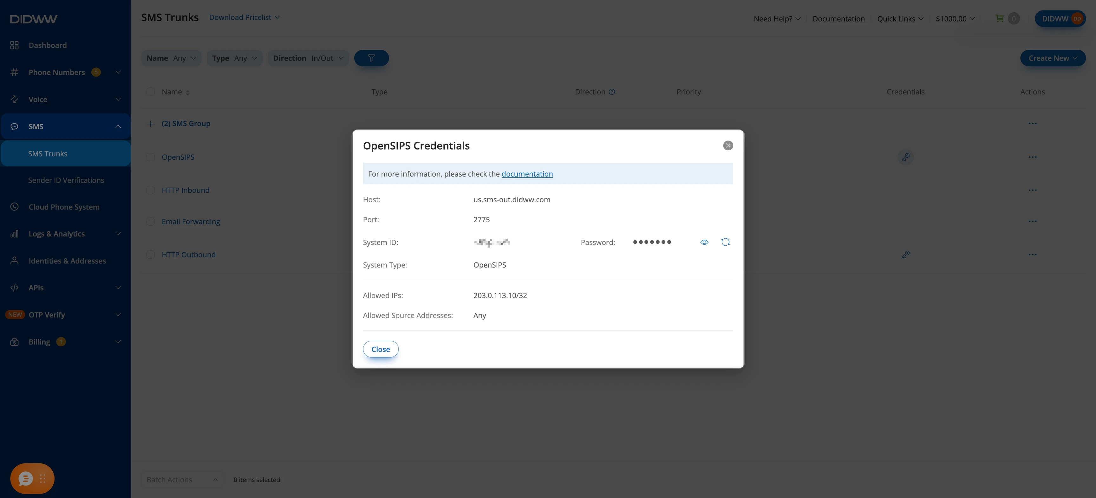Viewport: 1096px width, 498px height.
Task: Open credentials key icon for OpenSIPS row
Action: (905, 157)
